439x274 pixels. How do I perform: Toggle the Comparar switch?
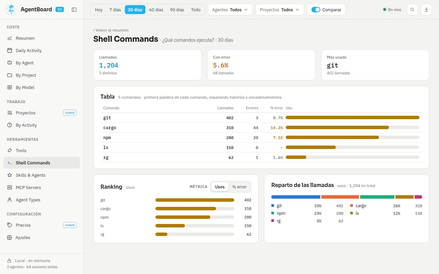click(316, 10)
